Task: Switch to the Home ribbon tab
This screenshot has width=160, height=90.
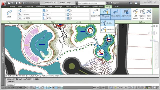Action: [12, 7]
